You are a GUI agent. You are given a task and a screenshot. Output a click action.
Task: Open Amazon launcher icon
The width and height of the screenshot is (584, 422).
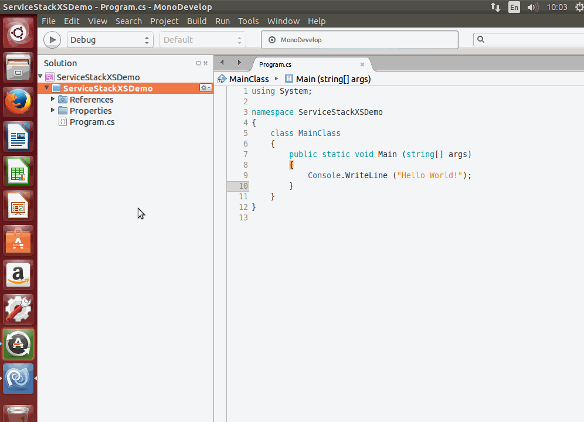point(18,275)
